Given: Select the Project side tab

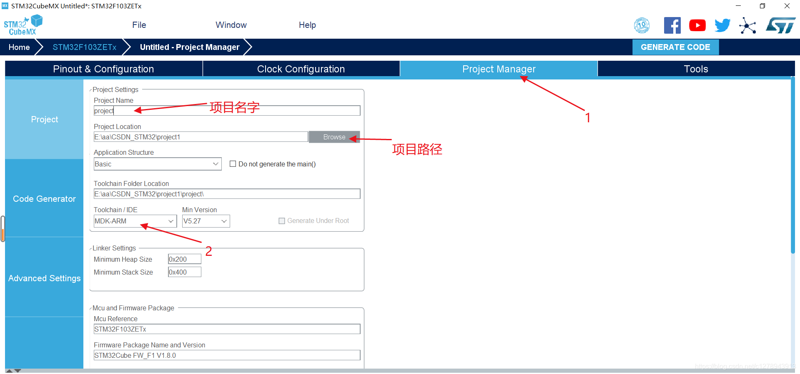Looking at the screenshot, I should [44, 119].
